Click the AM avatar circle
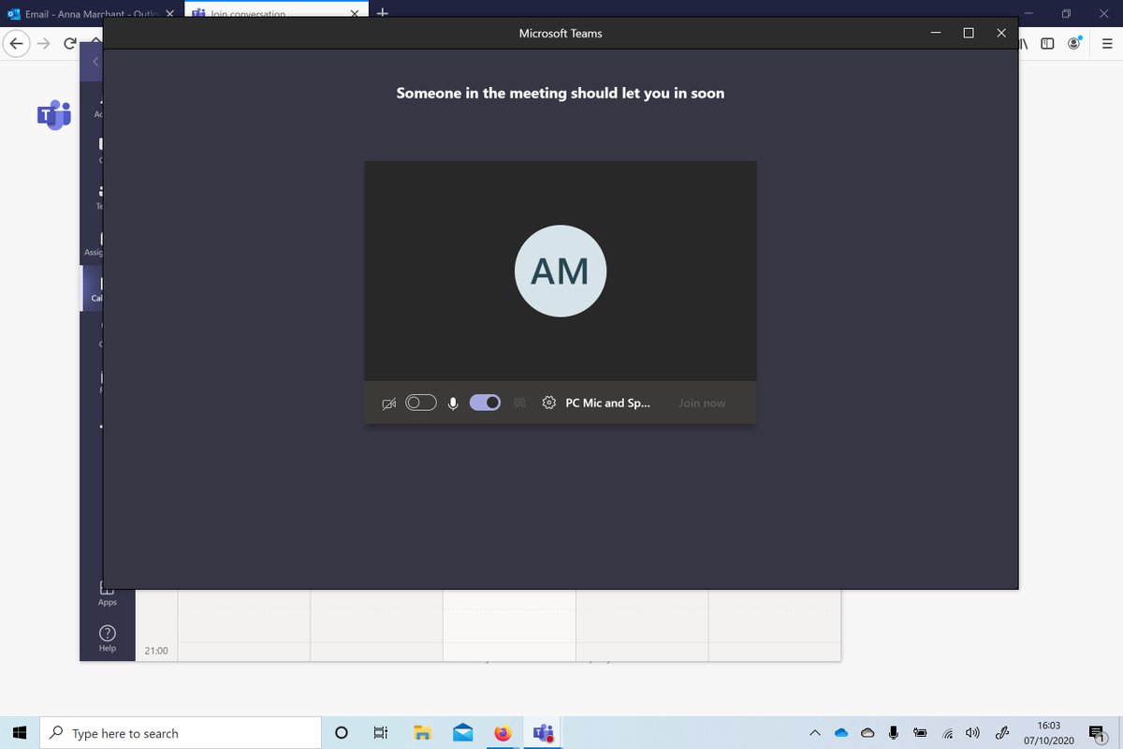Viewport: 1123px width, 749px height. click(561, 271)
